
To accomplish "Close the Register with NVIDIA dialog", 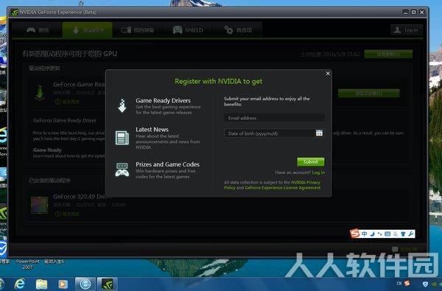I will [x=328, y=74].
